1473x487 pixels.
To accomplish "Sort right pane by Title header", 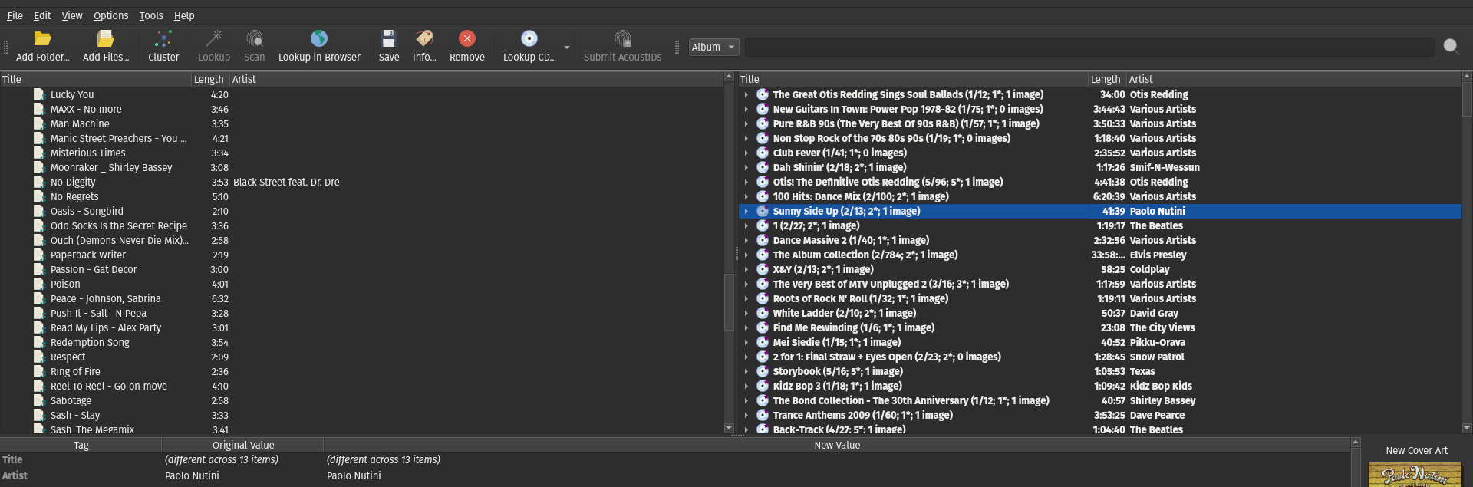I will click(x=913, y=79).
